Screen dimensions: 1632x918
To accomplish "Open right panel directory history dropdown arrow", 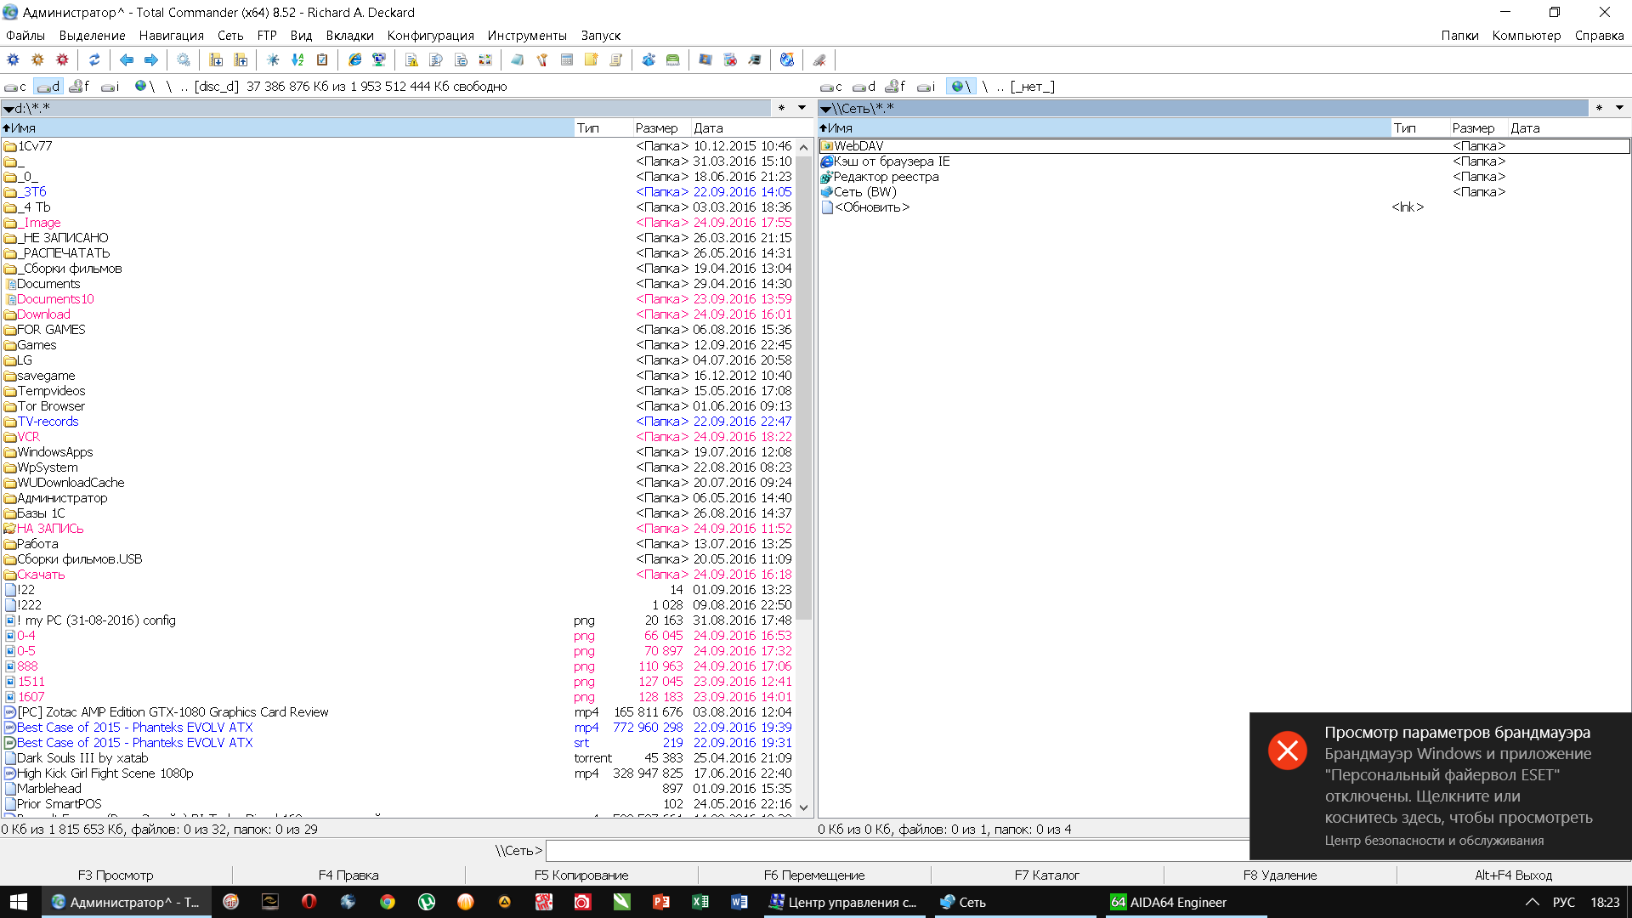I will pyautogui.click(x=1619, y=108).
